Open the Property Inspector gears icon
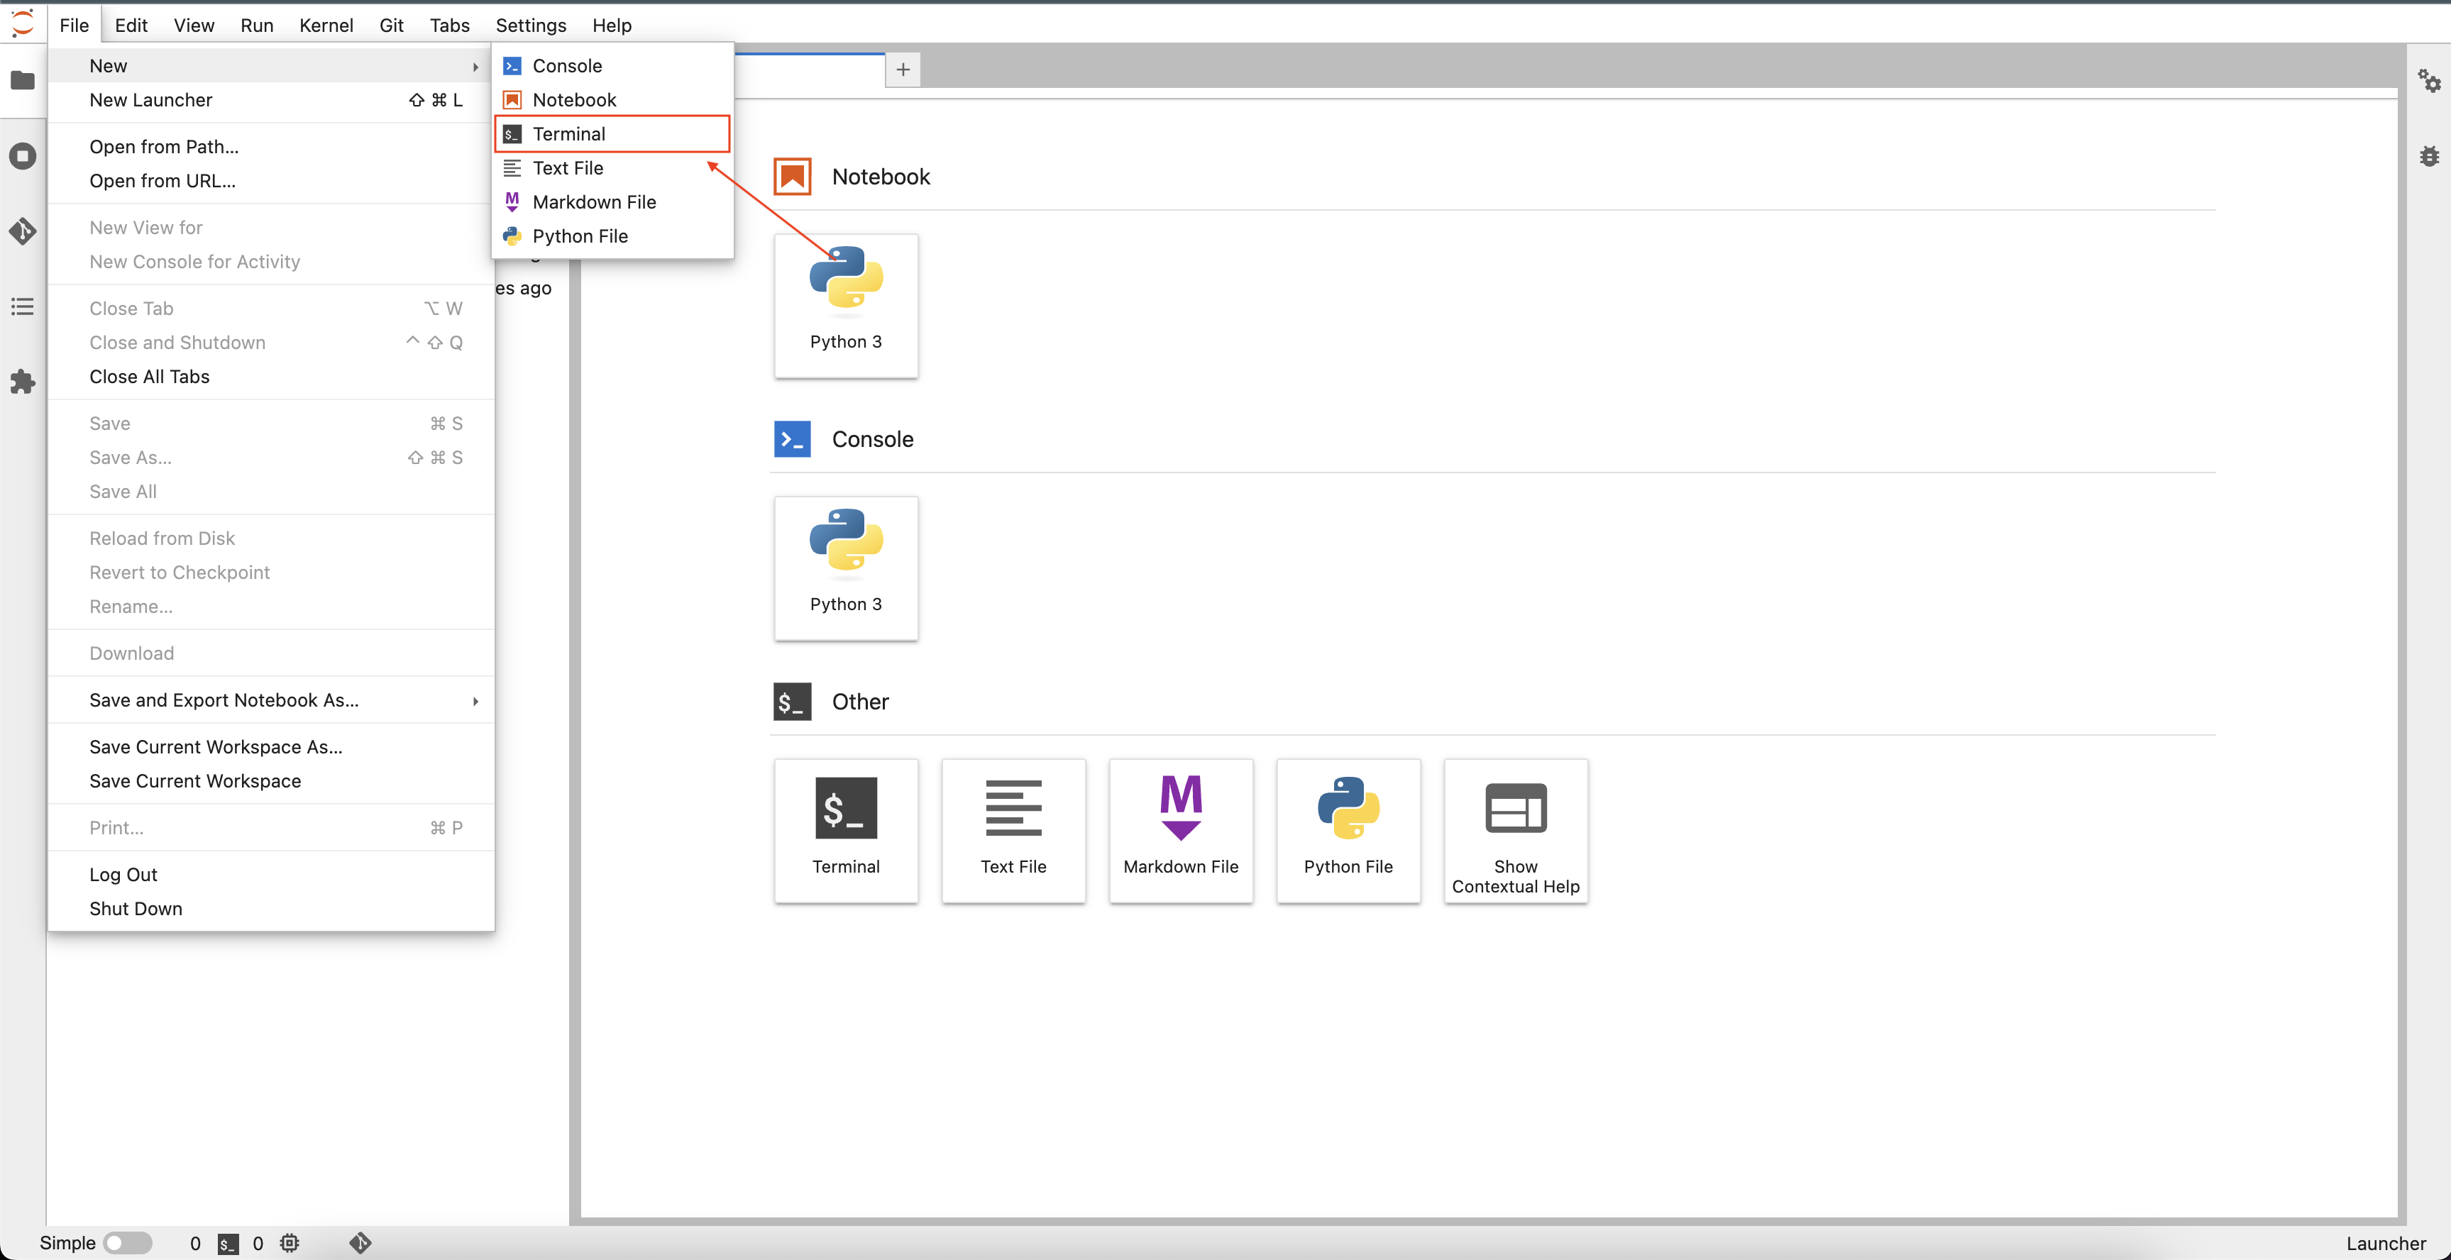2451x1260 pixels. 2429,81
